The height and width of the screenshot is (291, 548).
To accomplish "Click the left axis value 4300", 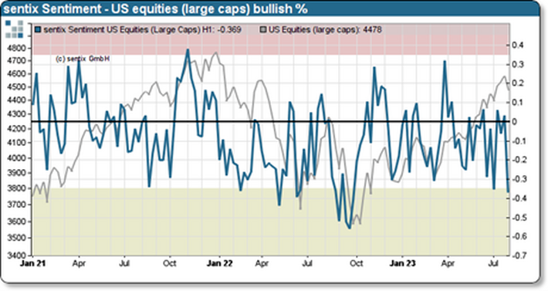I will tap(16, 114).
